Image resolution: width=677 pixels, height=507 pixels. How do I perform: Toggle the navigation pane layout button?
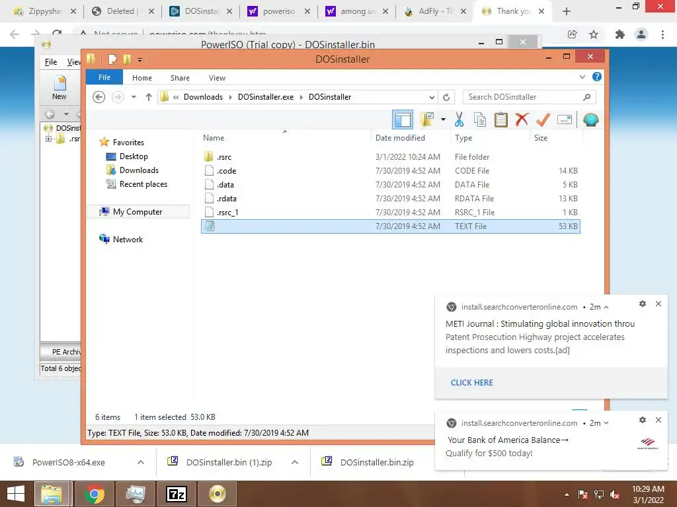[x=403, y=119]
